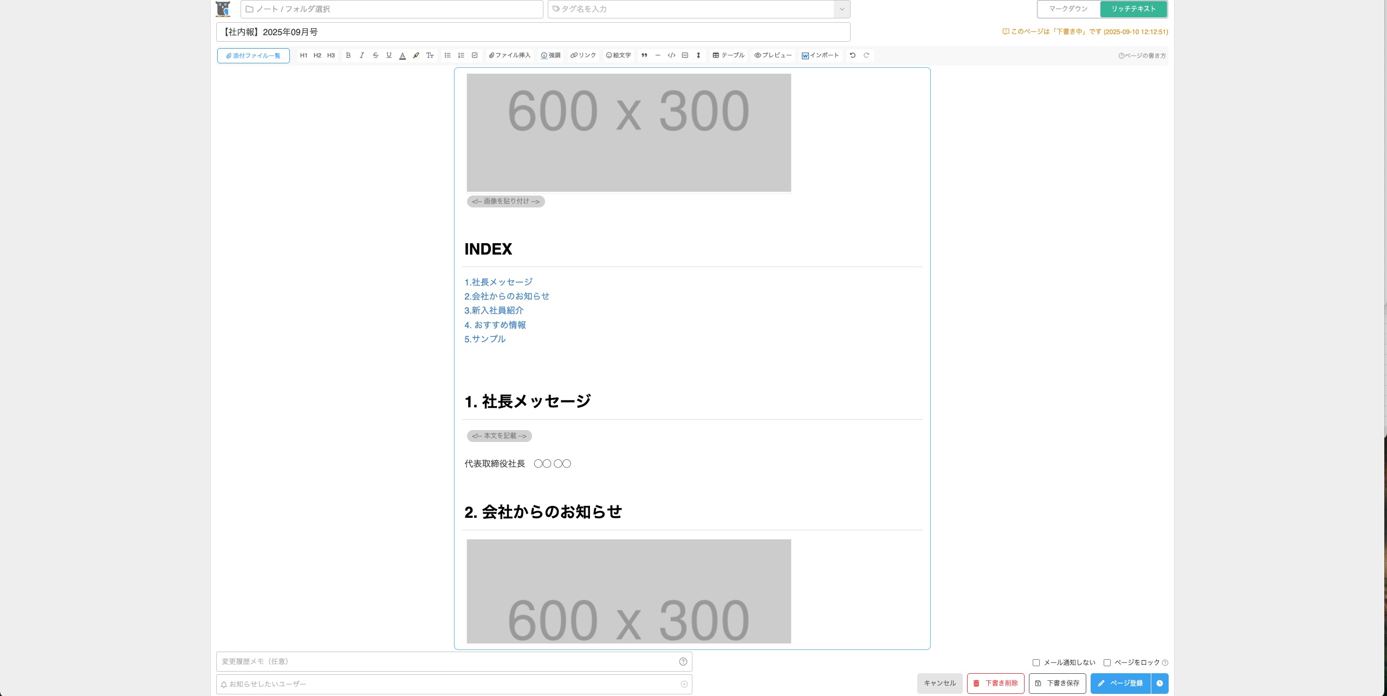Enable the メール通知しない checkbox
The height and width of the screenshot is (696, 1387).
pyautogui.click(x=1036, y=662)
